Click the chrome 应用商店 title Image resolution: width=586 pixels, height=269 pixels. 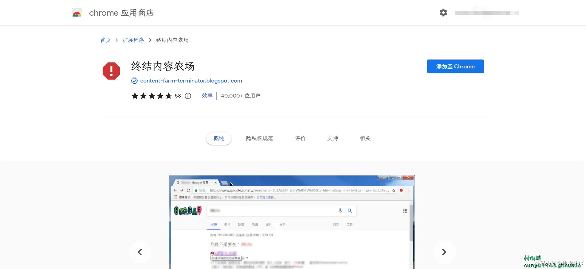click(x=121, y=13)
